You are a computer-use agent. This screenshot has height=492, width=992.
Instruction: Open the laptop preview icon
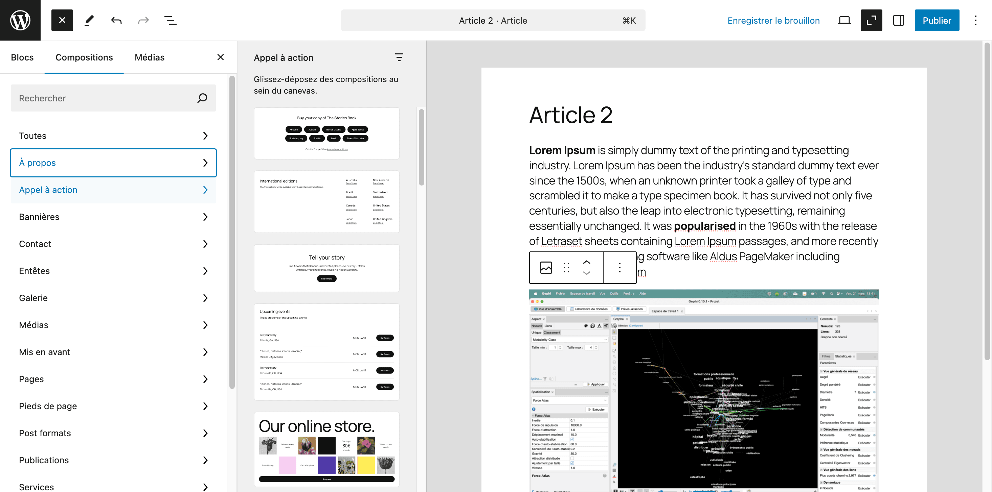point(844,20)
